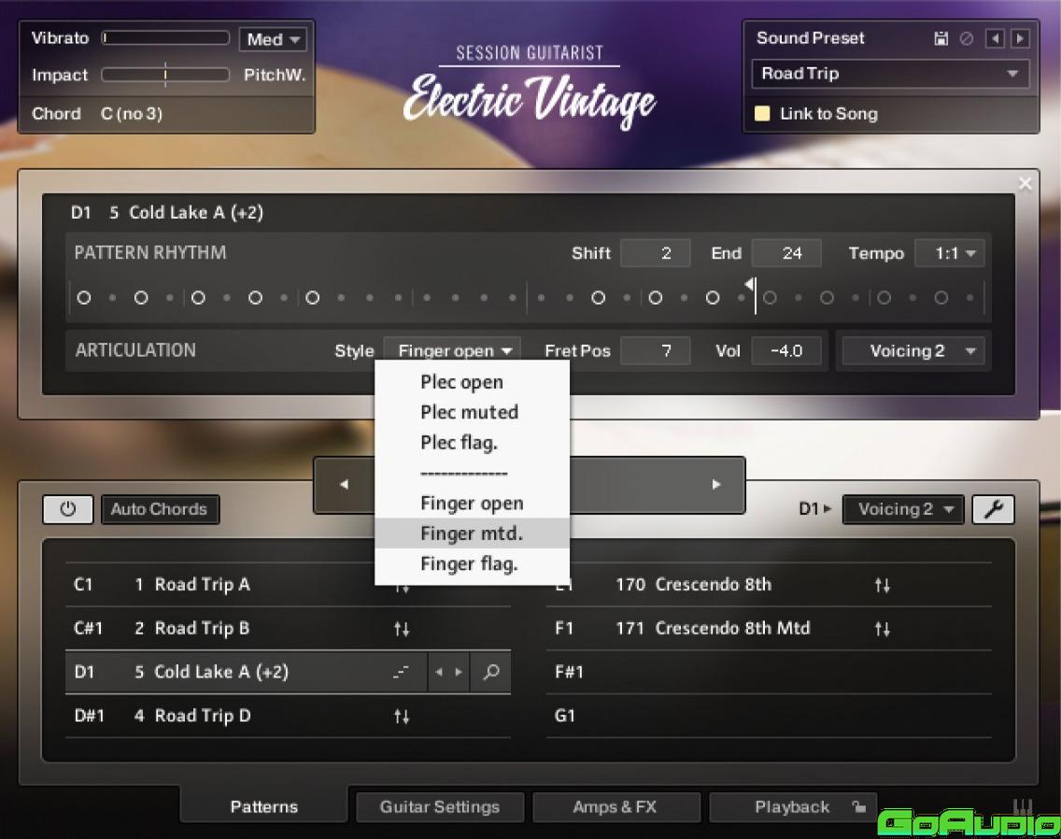This screenshot has width=1061, height=839.
Task: Select C1 Road Trip A pattern
Action: click(289, 585)
